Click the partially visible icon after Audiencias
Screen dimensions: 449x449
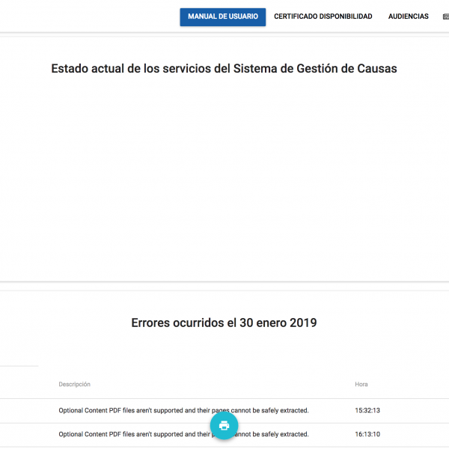click(x=445, y=16)
